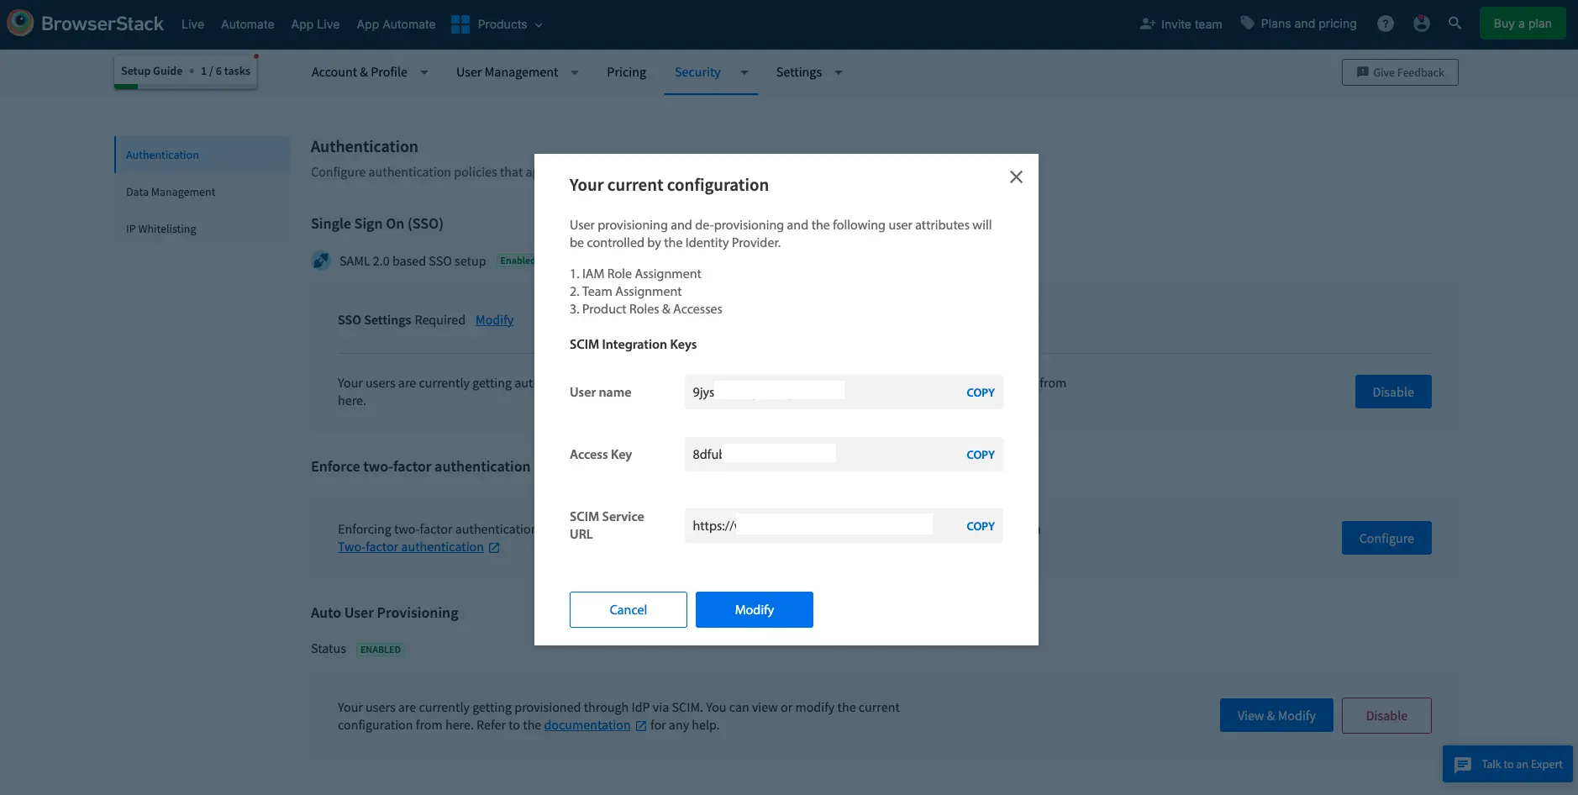Screen dimensions: 1578x795
Task: Click the chat icon in Talk to an Expert
Action: pos(1463,765)
